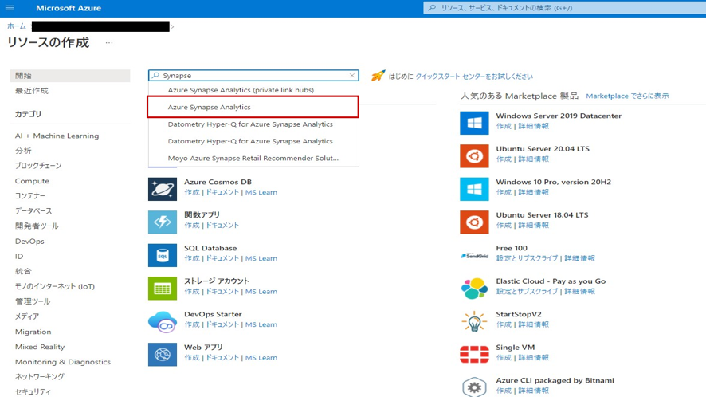Open MS Learn link for SQL Database
706x397 pixels.
tap(261, 258)
